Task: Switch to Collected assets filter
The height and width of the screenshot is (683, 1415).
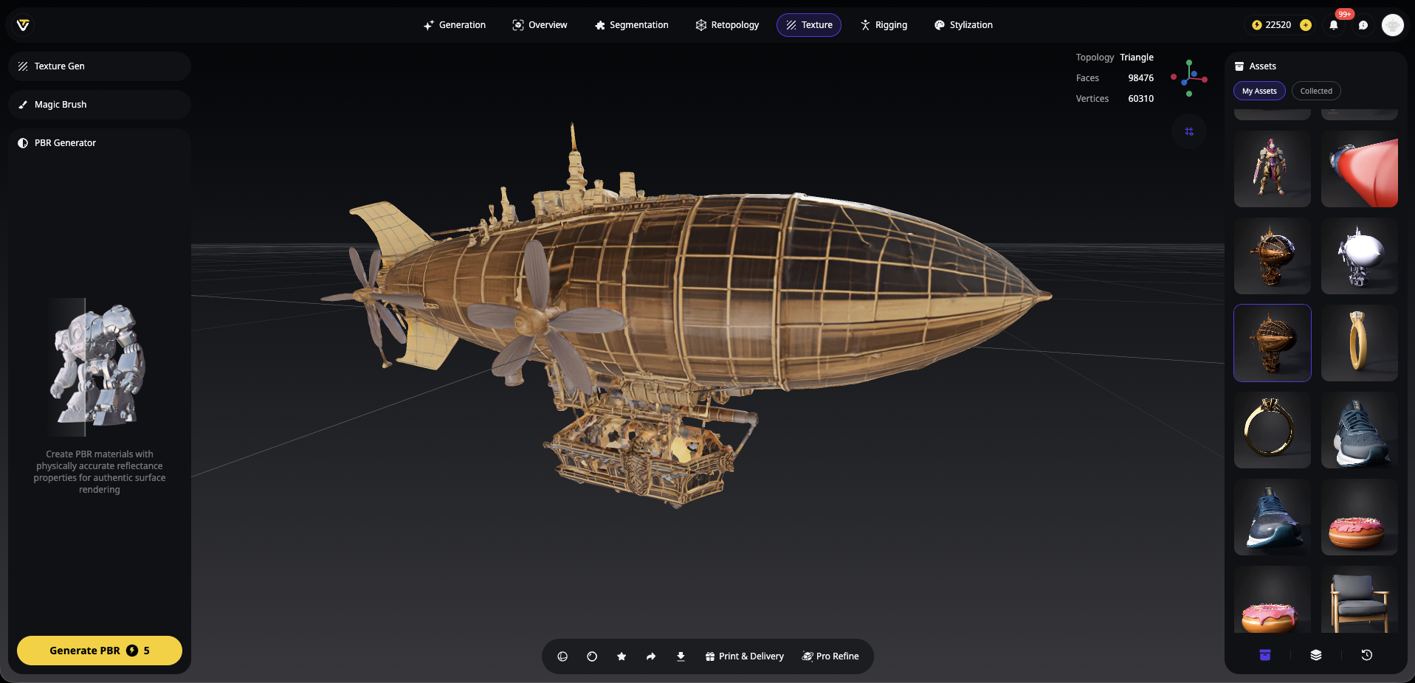Action: (x=1316, y=91)
